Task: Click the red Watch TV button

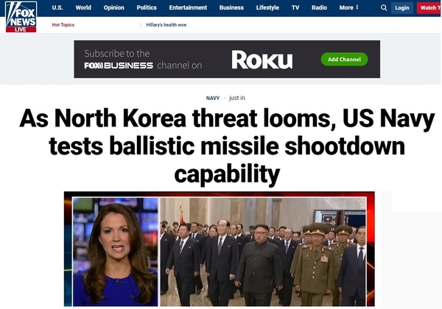Action: coord(429,8)
